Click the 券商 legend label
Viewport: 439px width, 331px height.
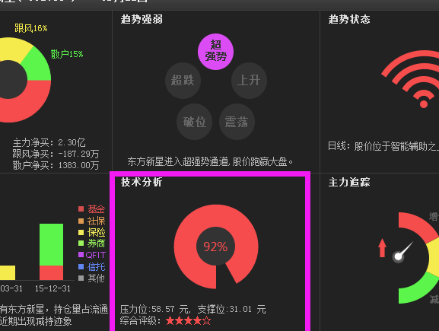pyautogui.click(x=97, y=243)
